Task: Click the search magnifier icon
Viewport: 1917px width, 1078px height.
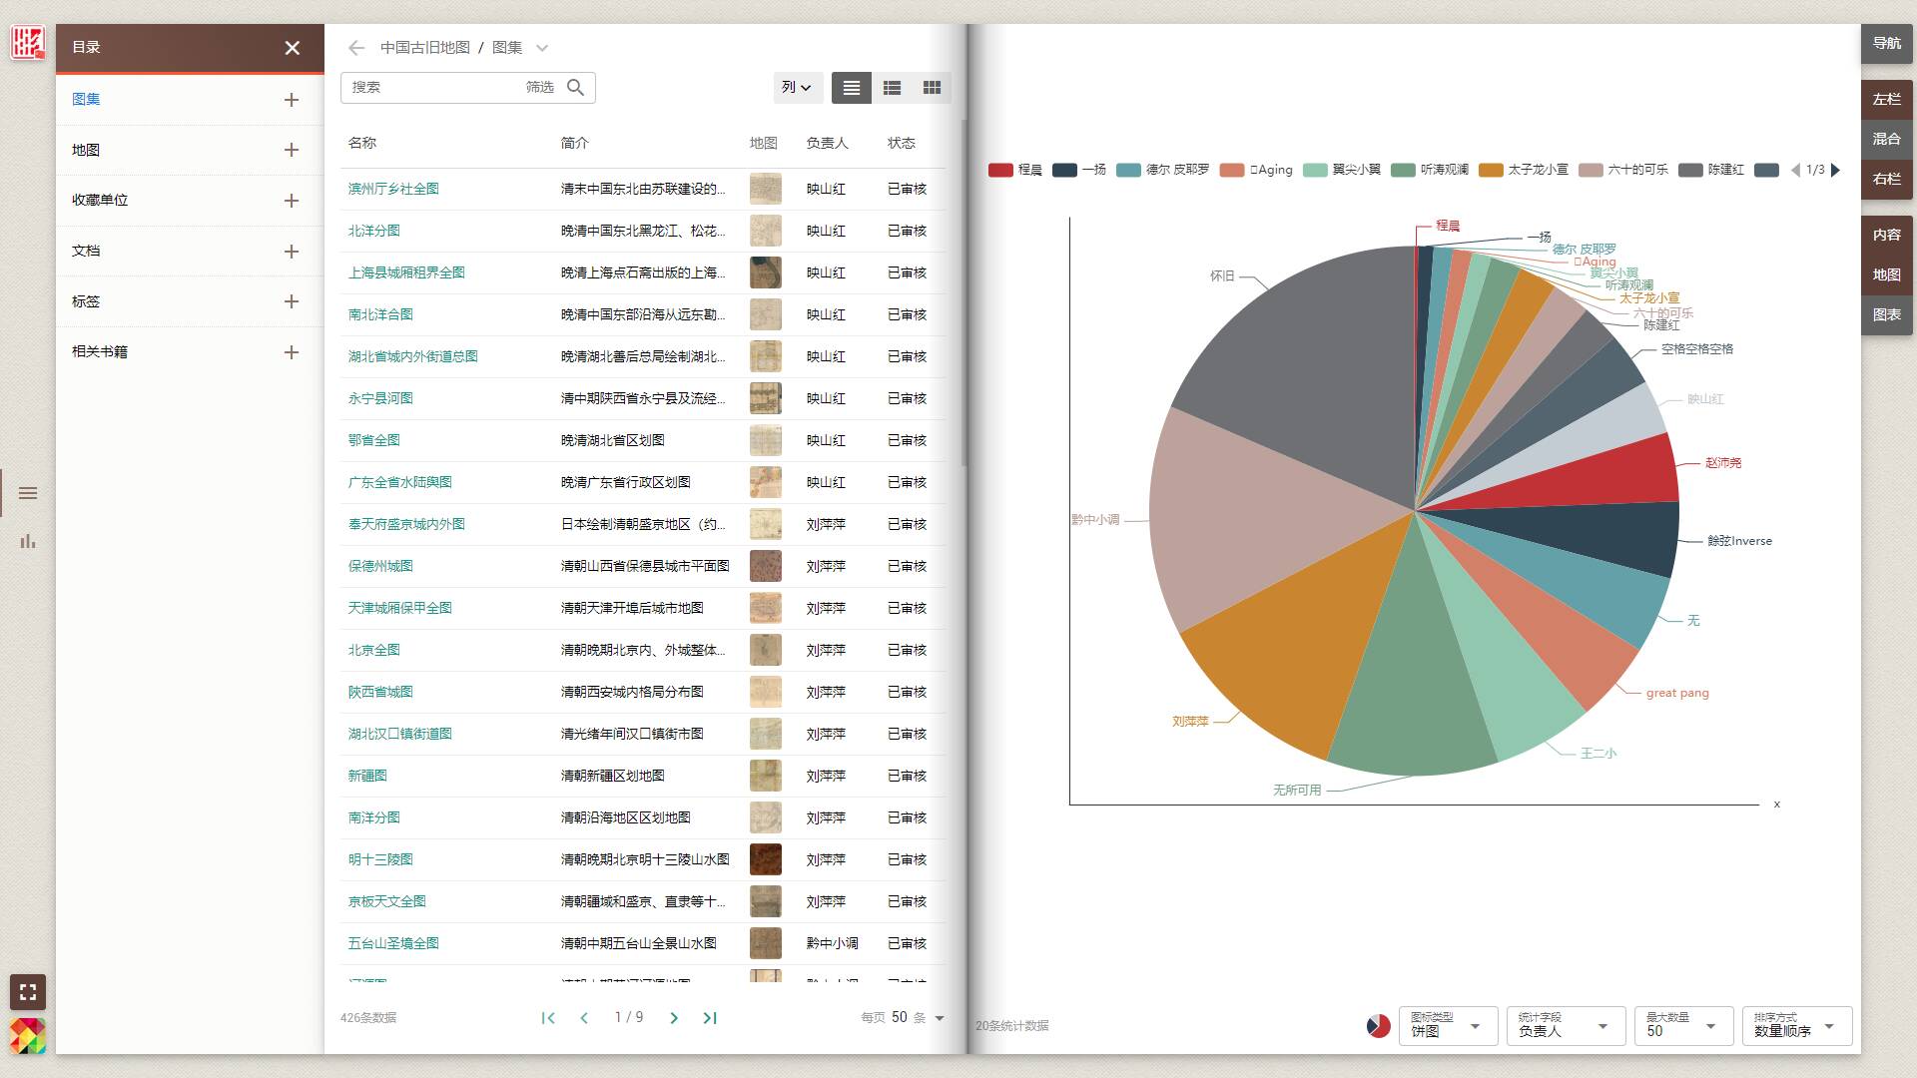Action: (575, 88)
